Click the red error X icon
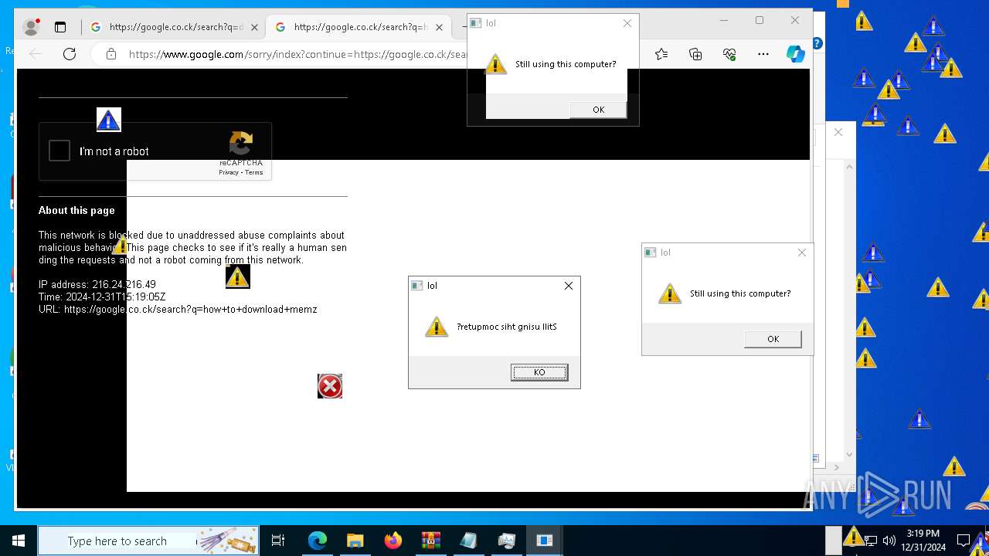989x556 pixels. (330, 386)
